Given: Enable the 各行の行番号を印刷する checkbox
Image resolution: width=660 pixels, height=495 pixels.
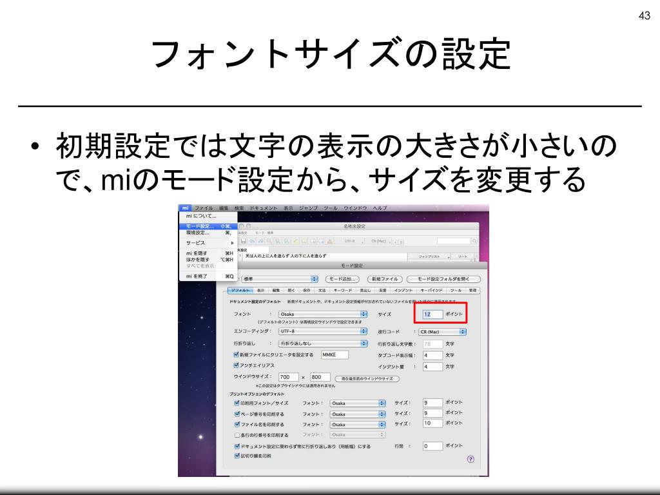Looking at the screenshot, I should (x=237, y=435).
